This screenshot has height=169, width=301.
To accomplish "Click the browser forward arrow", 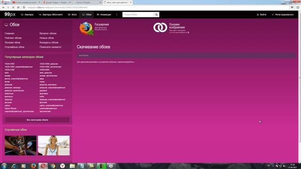I will click(x=8, y=8).
